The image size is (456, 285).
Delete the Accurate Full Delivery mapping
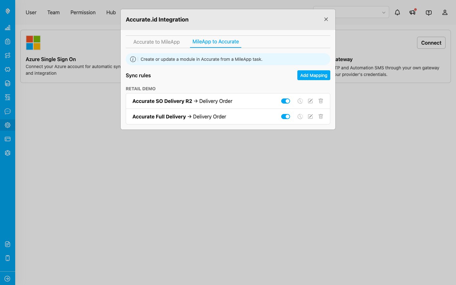321,117
